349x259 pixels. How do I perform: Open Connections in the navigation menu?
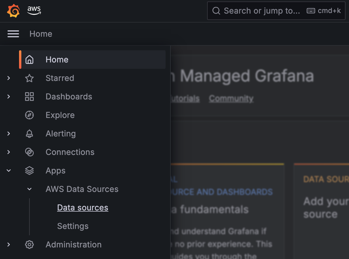point(70,152)
